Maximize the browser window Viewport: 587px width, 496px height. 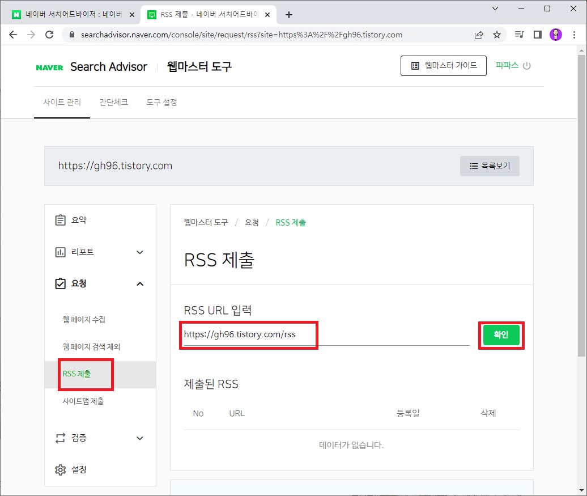click(547, 9)
